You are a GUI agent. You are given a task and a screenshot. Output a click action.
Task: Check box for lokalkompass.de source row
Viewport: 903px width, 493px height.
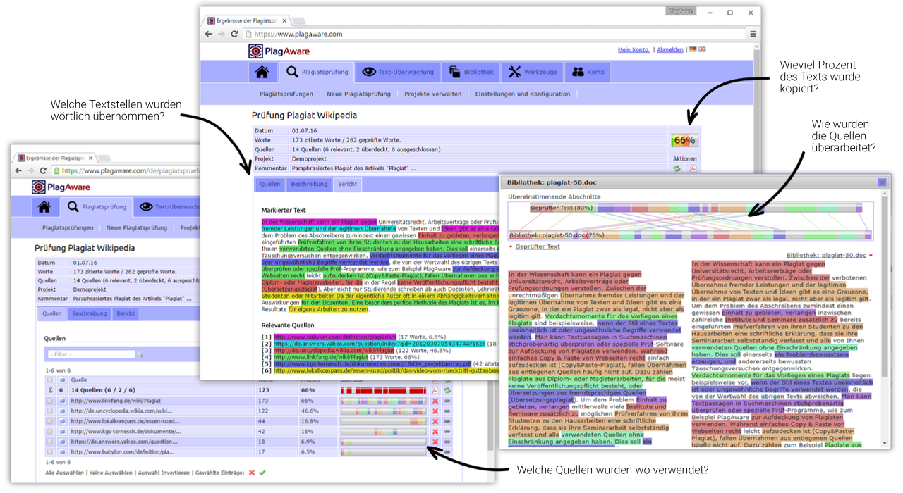(49, 421)
